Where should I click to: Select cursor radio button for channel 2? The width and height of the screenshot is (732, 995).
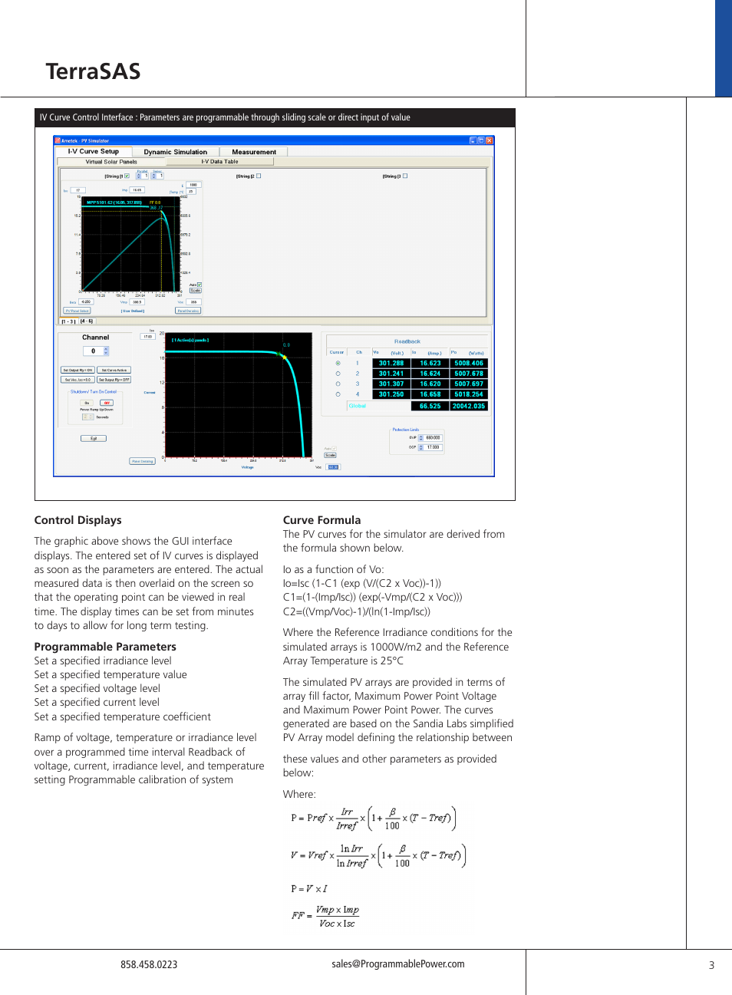click(x=338, y=374)
